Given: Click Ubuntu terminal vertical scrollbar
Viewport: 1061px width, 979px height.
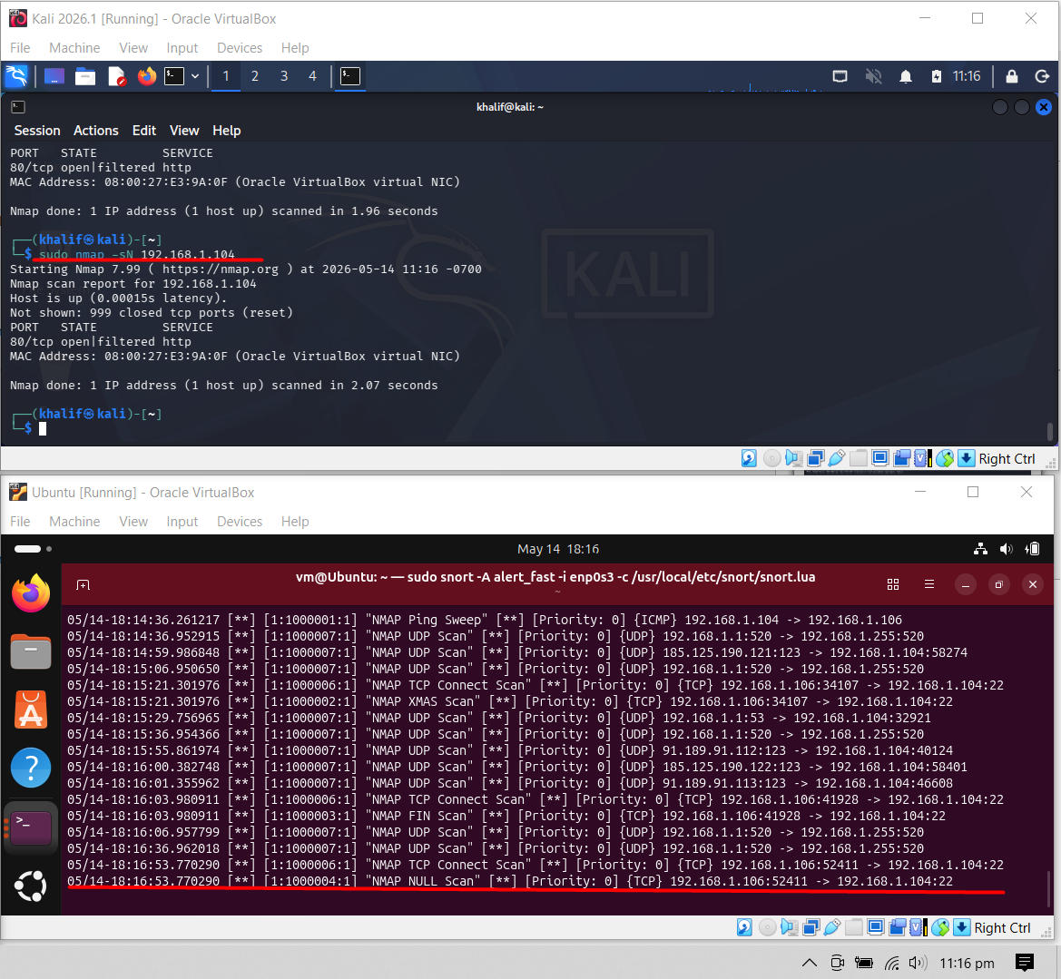Looking at the screenshot, I should pos(1049,888).
